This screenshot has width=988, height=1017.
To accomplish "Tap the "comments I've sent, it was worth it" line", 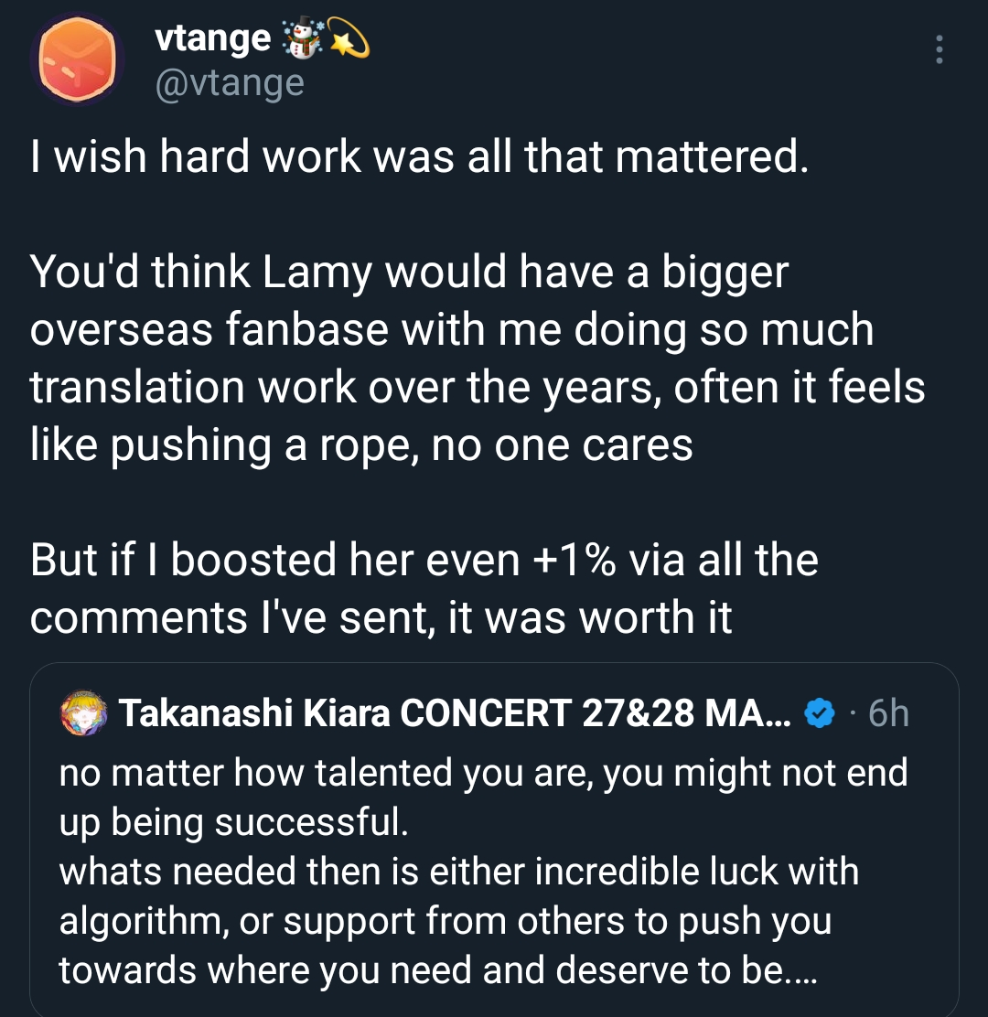I will click(381, 618).
